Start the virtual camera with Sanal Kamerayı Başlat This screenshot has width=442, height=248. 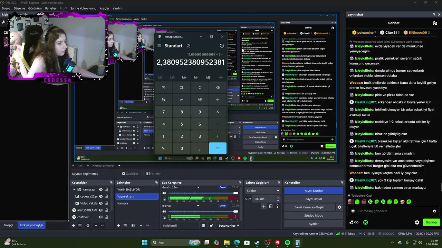point(309,207)
